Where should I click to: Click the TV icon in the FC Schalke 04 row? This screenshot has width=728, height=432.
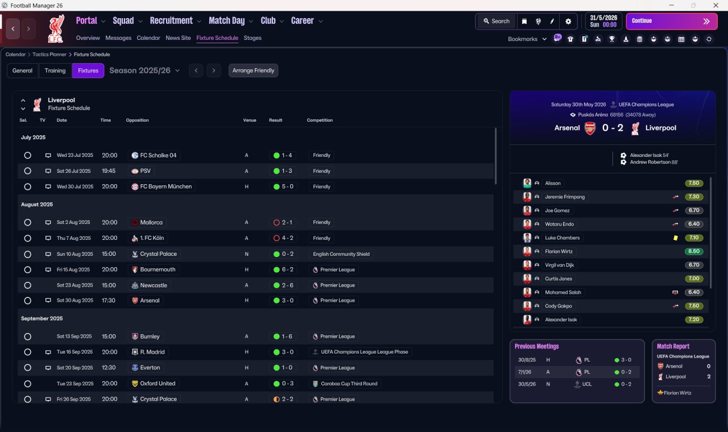coord(48,155)
